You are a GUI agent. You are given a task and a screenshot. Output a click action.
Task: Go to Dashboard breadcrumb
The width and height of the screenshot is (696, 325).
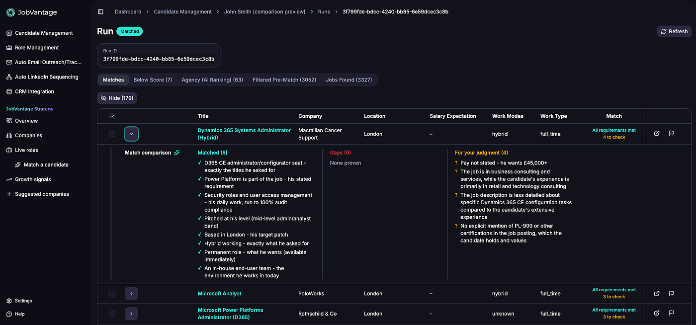coord(128,11)
